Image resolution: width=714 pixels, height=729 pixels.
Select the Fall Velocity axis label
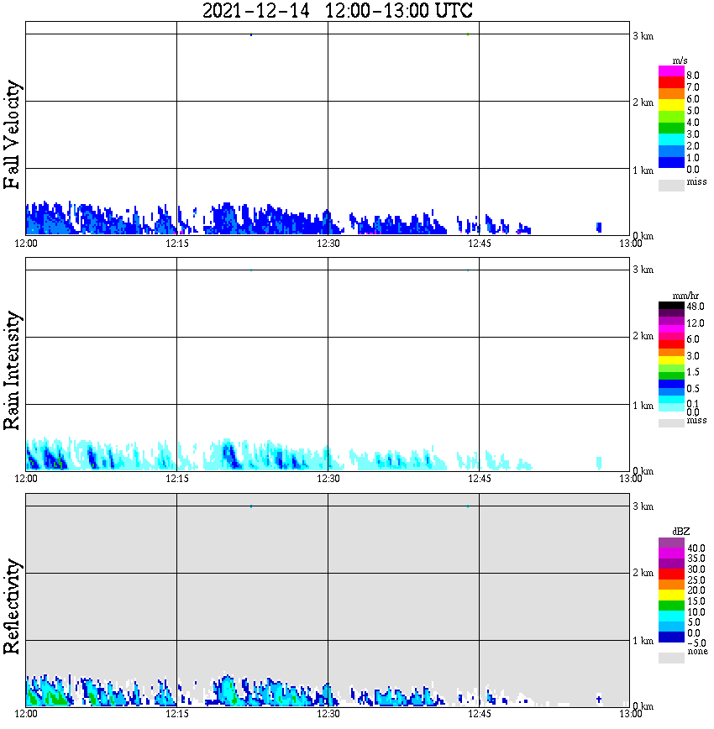tap(12, 135)
